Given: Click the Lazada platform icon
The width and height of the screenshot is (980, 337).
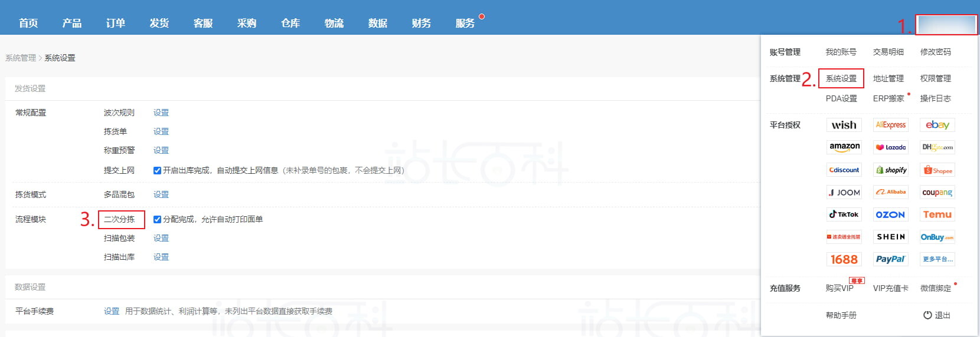Looking at the screenshot, I should [890, 147].
